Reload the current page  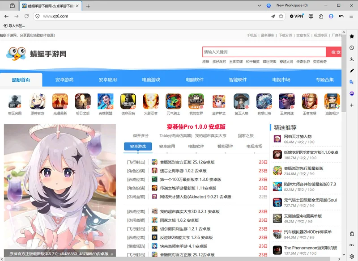coord(26,16)
